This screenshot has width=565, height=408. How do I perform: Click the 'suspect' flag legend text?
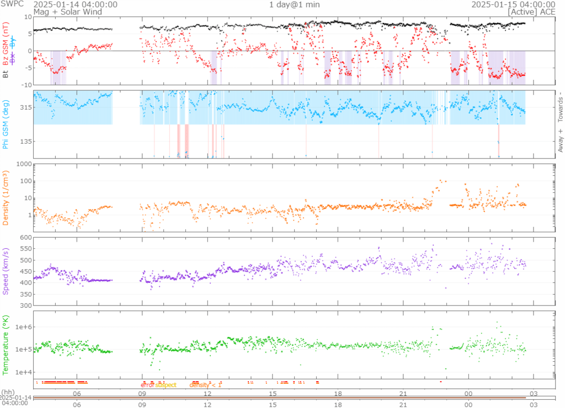tap(166, 385)
